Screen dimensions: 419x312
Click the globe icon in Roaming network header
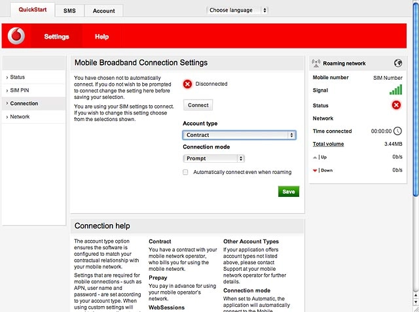coord(398,63)
